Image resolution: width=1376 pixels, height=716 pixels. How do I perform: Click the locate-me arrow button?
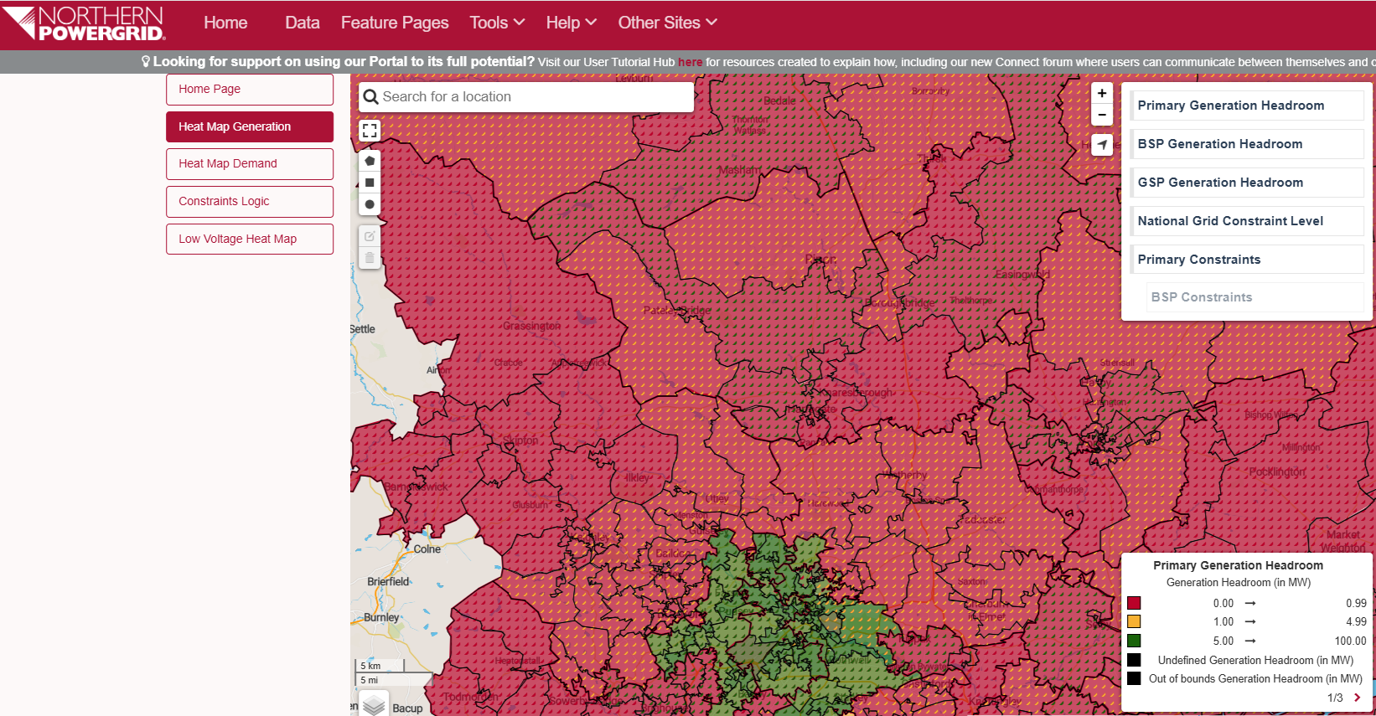1102,145
